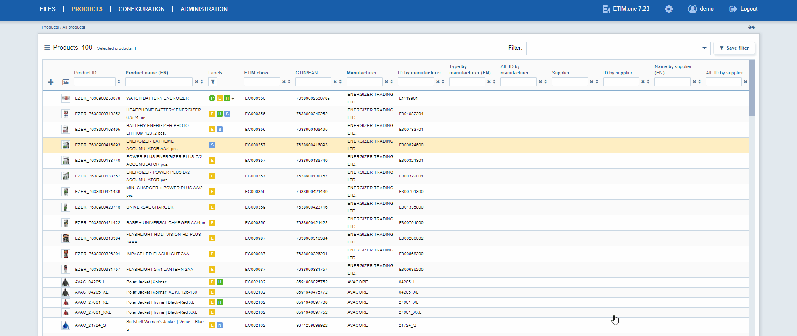The height and width of the screenshot is (336, 797).
Task: Focus the Product ID filter field
Action: point(95,82)
